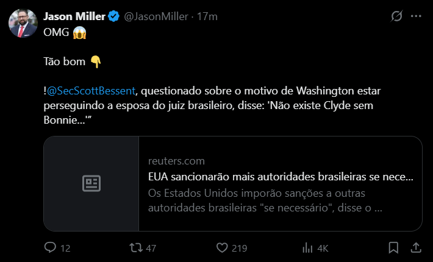Viewport: 433px width, 262px height.
Task: Click the Grok icon on the post
Action: [396, 16]
